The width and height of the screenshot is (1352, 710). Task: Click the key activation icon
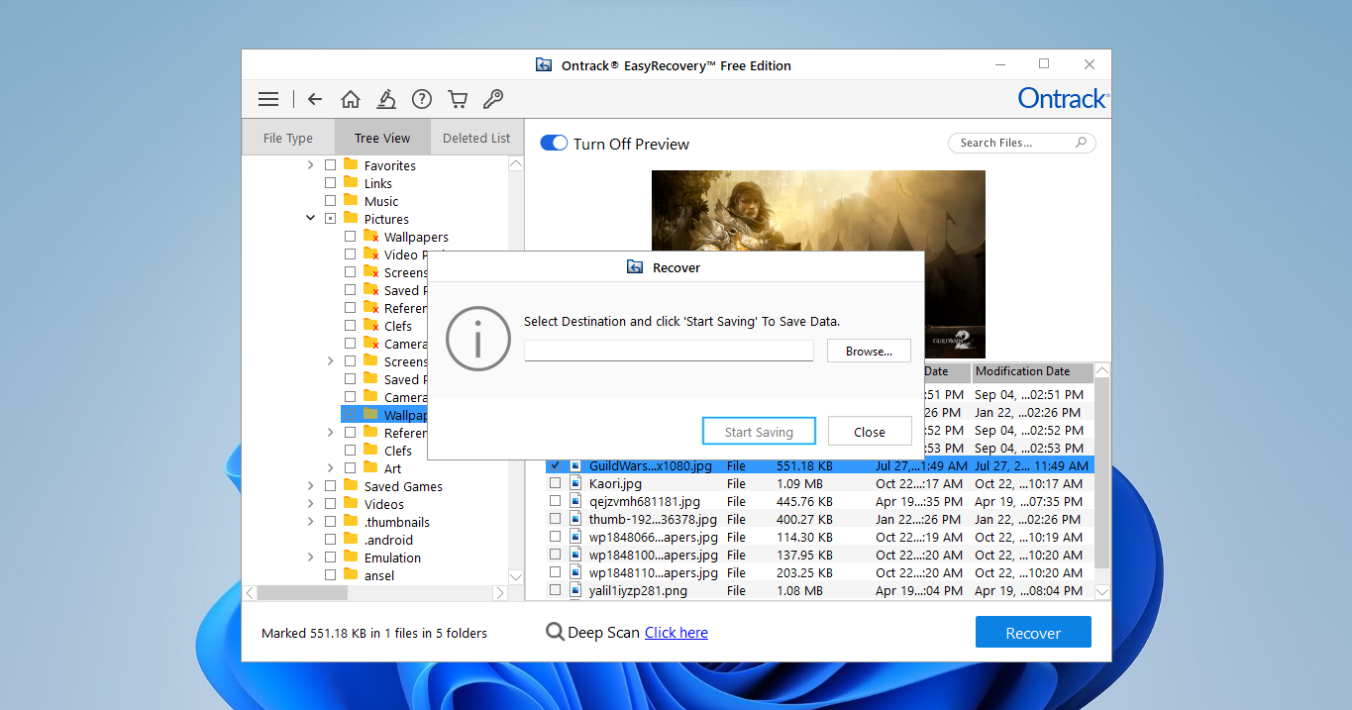(492, 99)
